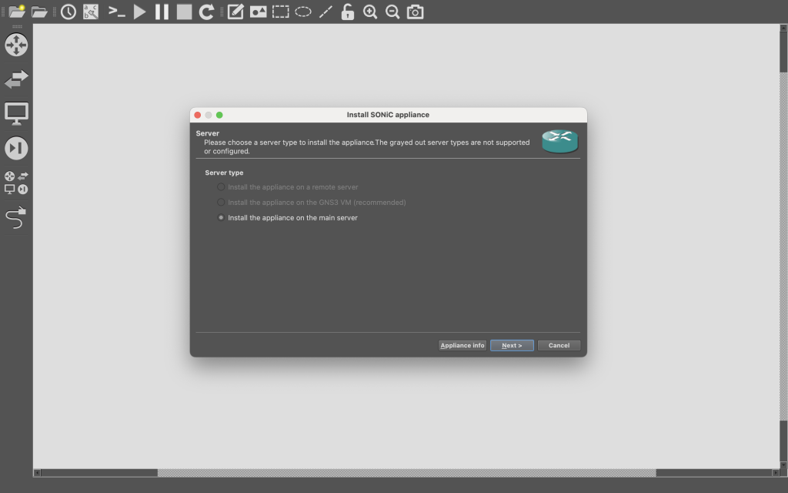Open the console connect to all nodes tool
Viewport: 788px width, 493px height.
(x=116, y=12)
